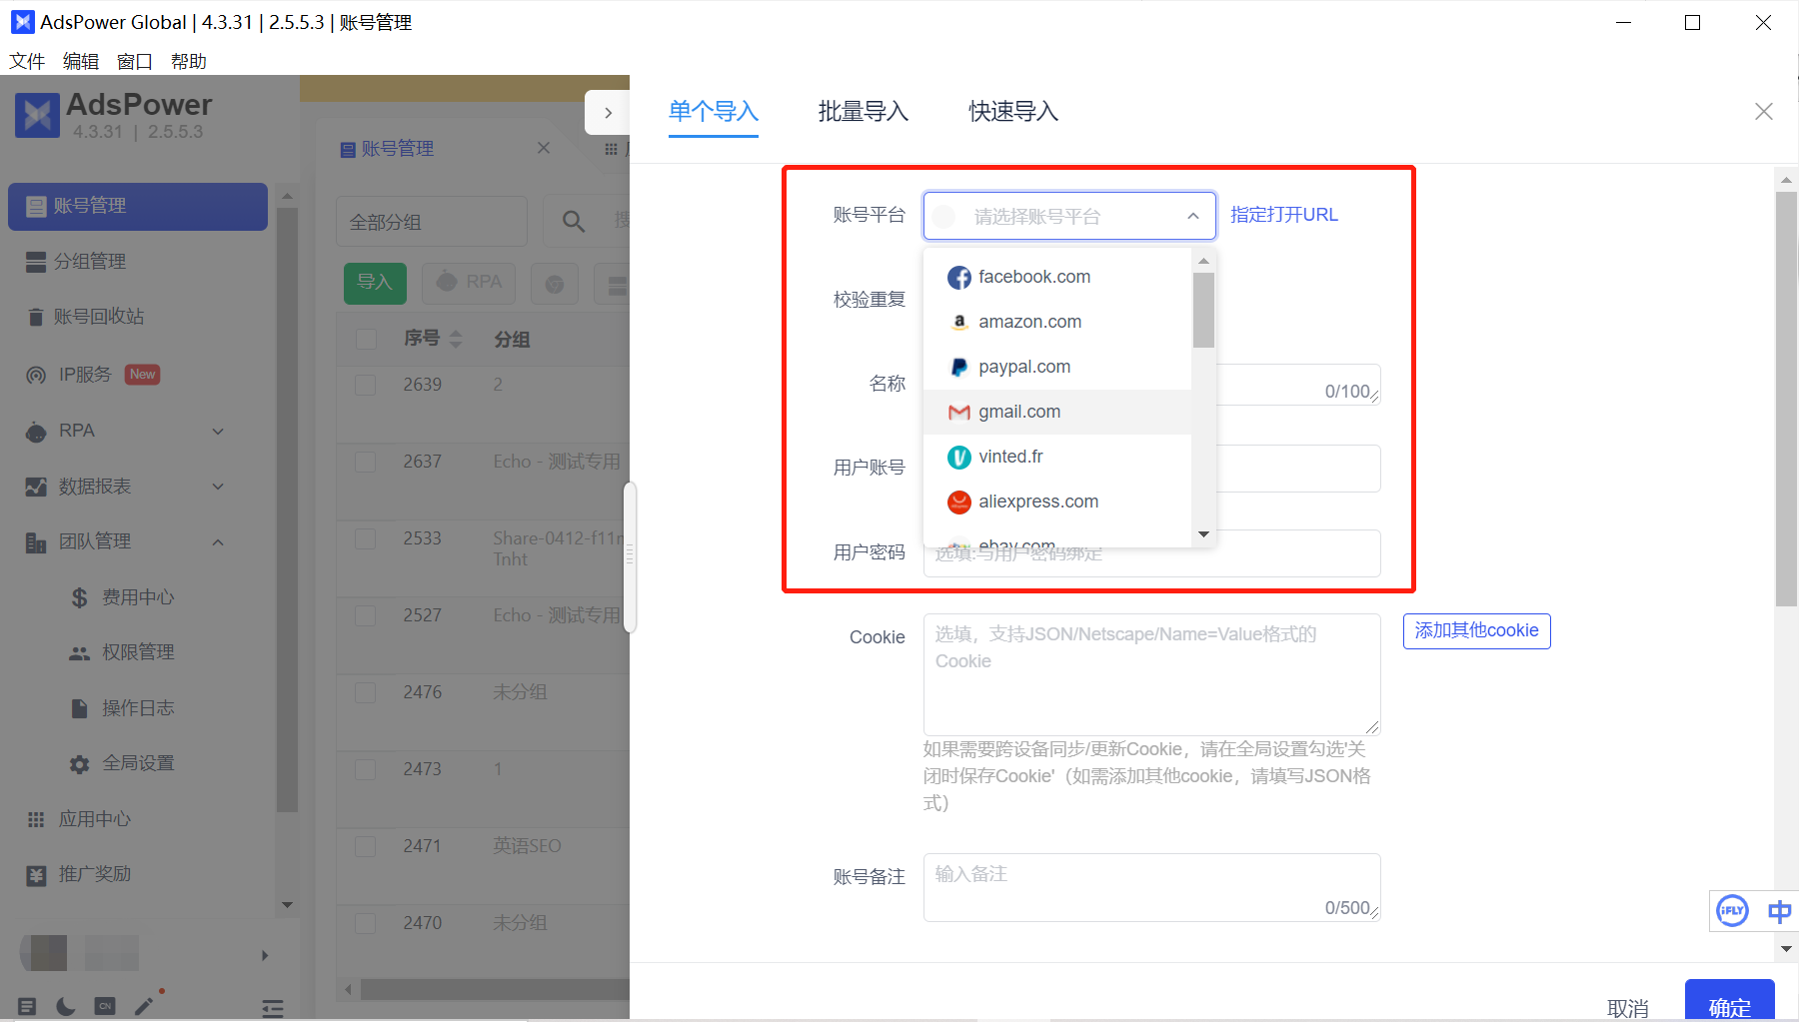
Task: Open the 全部分组 group filter dropdown
Action: (432, 222)
